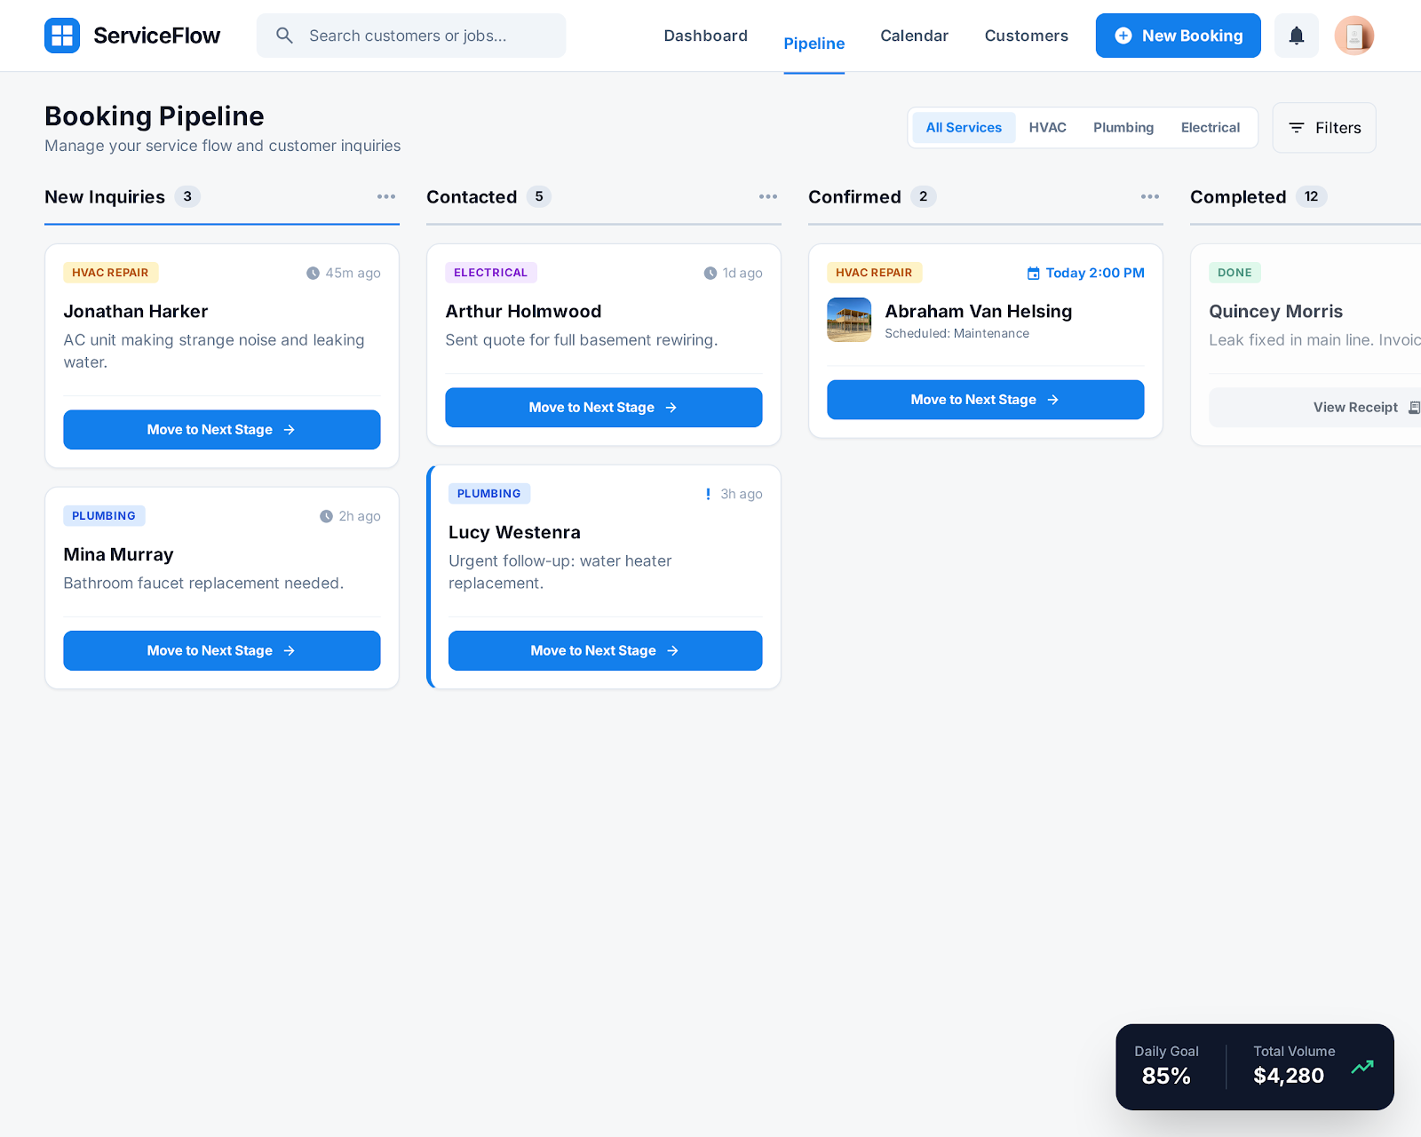The image size is (1421, 1137).
Task: Click the clock icon on Jonathan Harker card
Action: 313,274
